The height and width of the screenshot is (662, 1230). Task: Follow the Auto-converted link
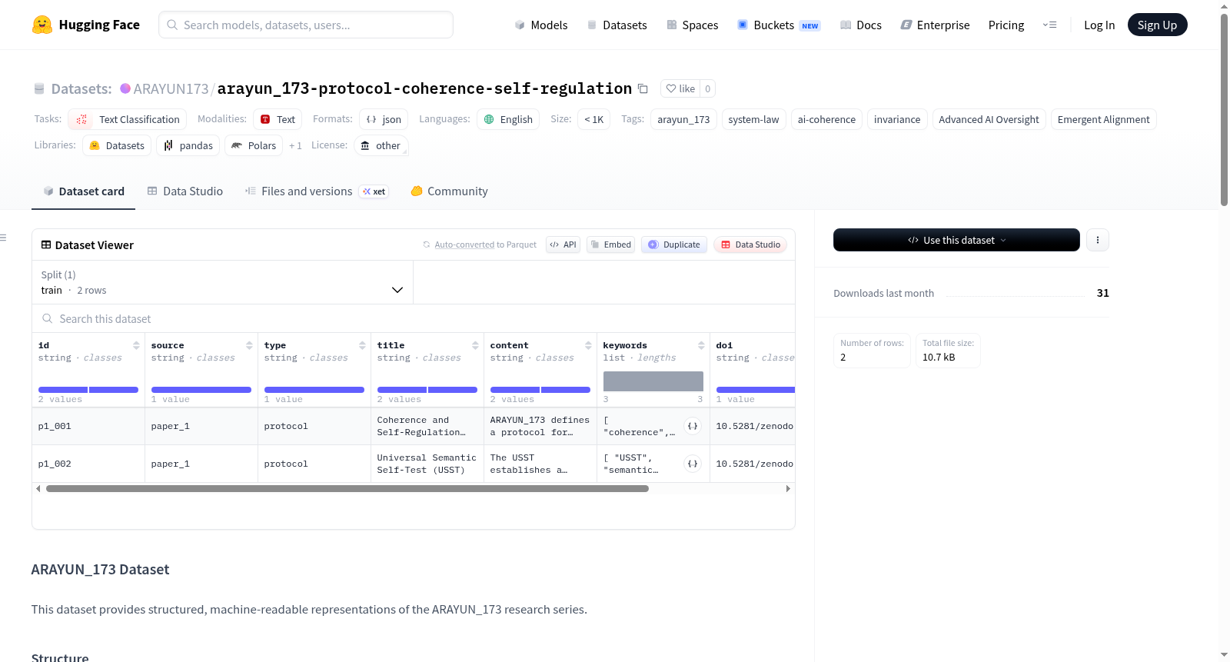coord(464,245)
